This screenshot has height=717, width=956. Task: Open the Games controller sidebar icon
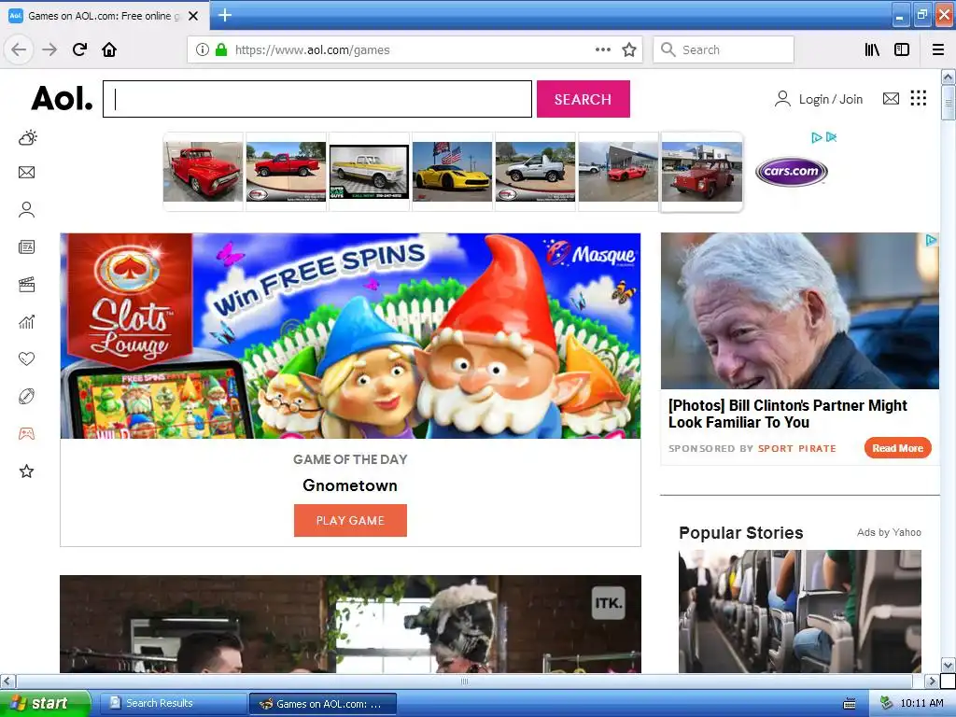[26, 433]
